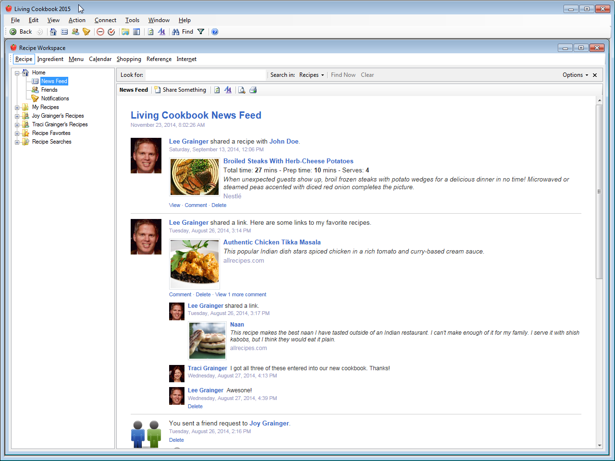Screen dimensions: 615x461
Task: Click the View 1 more comment link
Action: tap(241, 294)
